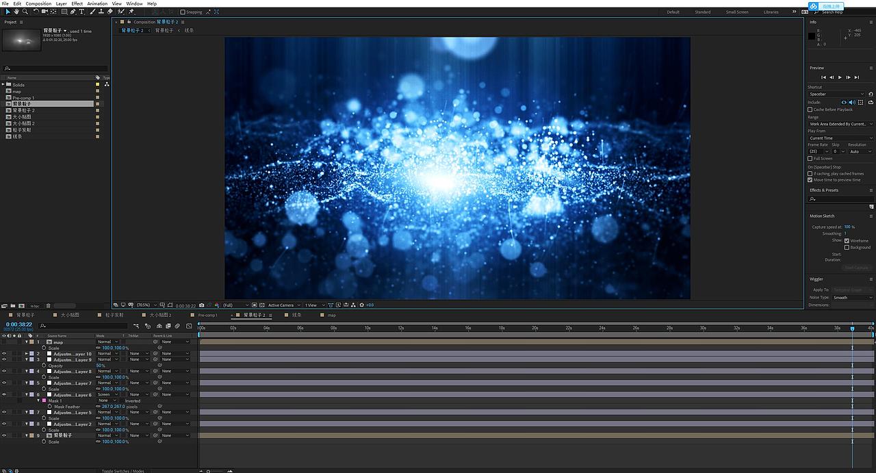Switch to the 粒子发射 timeline tab
This screenshot has height=473, width=876.
114,315
